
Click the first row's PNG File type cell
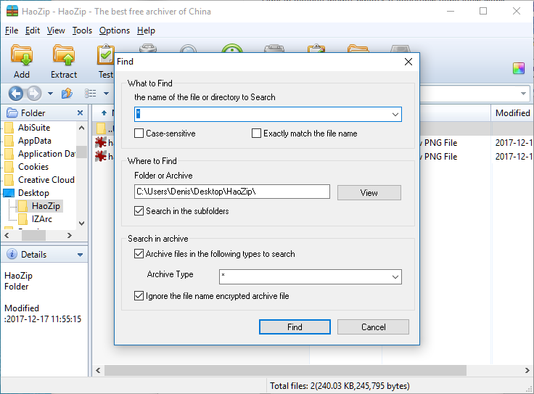440,143
